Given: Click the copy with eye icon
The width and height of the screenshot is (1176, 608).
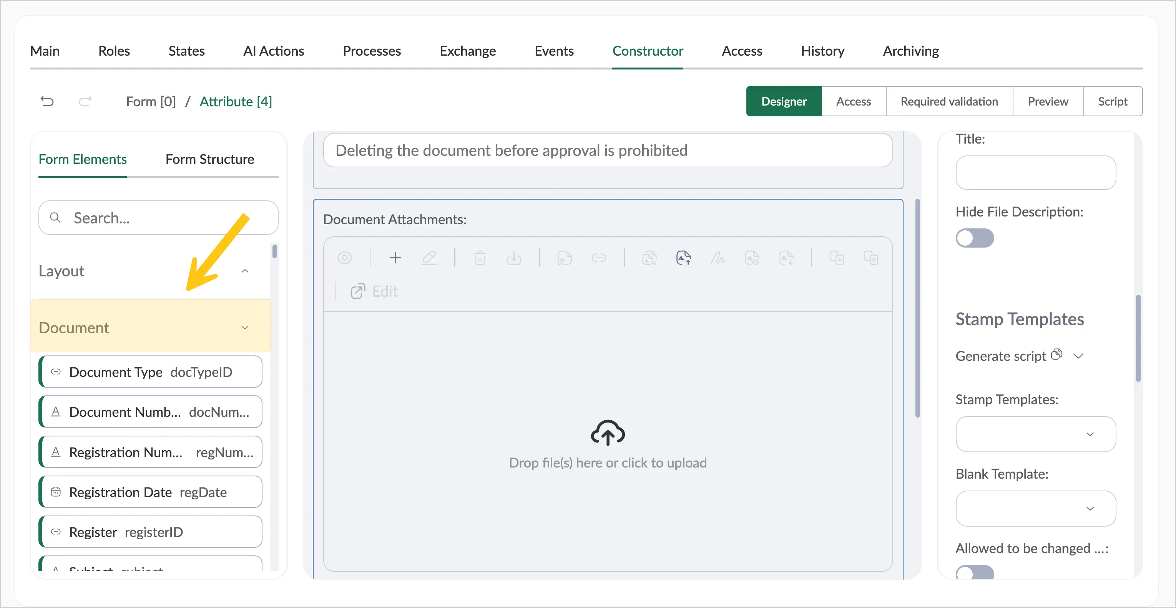Looking at the screenshot, I should pyautogui.click(x=871, y=258).
